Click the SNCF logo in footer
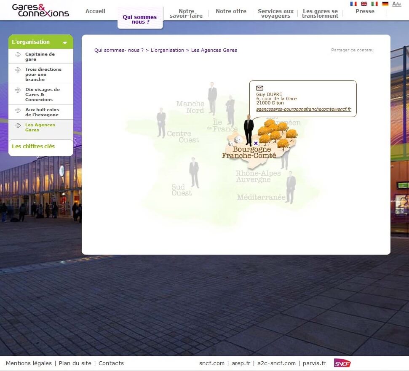This screenshot has width=409, height=371. click(342, 363)
